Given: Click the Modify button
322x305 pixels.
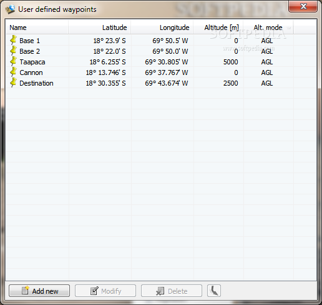Looking at the screenshot, I should [x=105, y=291].
